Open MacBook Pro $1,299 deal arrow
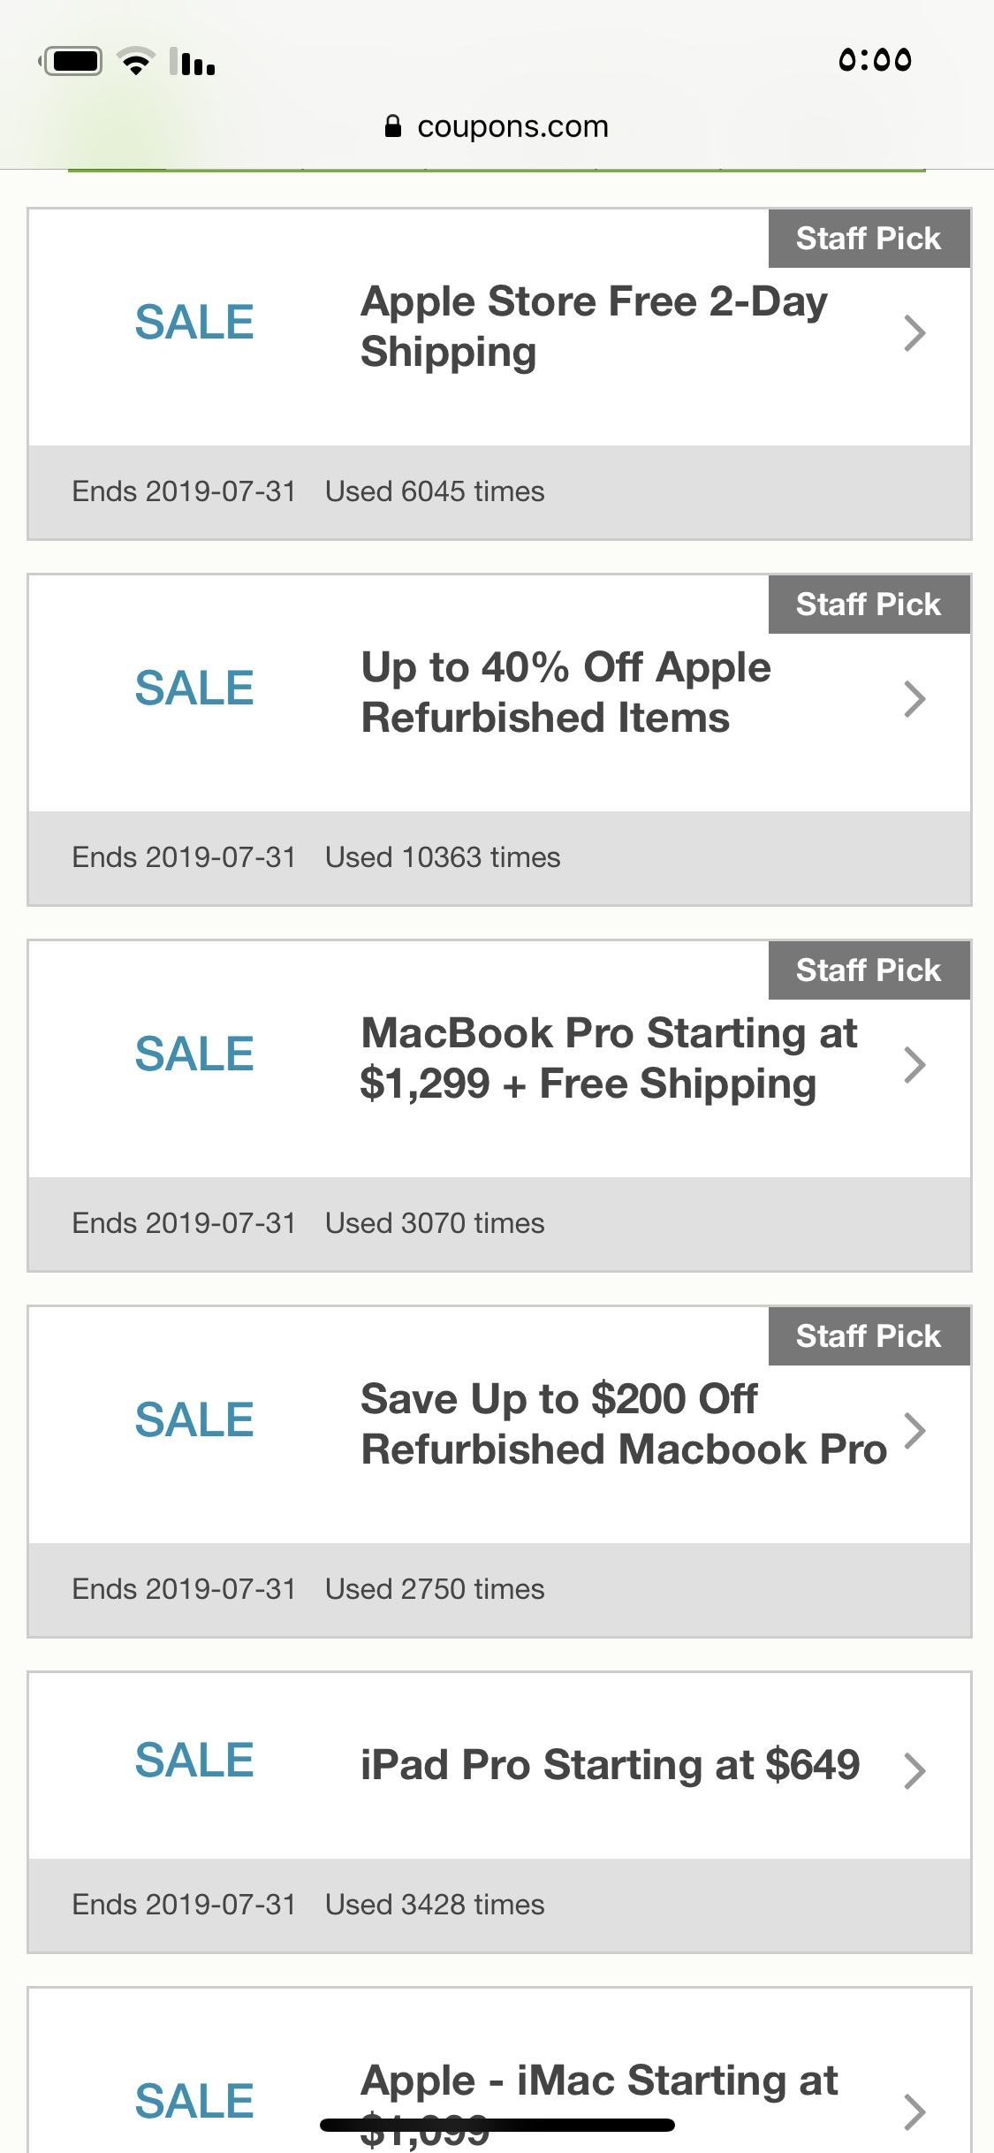 914,1065
